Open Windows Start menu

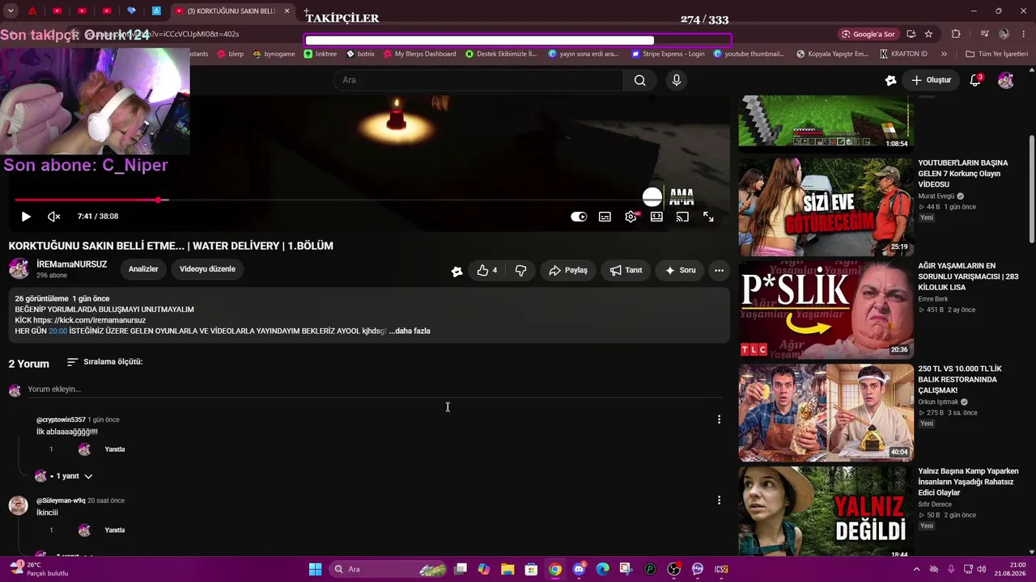316,569
